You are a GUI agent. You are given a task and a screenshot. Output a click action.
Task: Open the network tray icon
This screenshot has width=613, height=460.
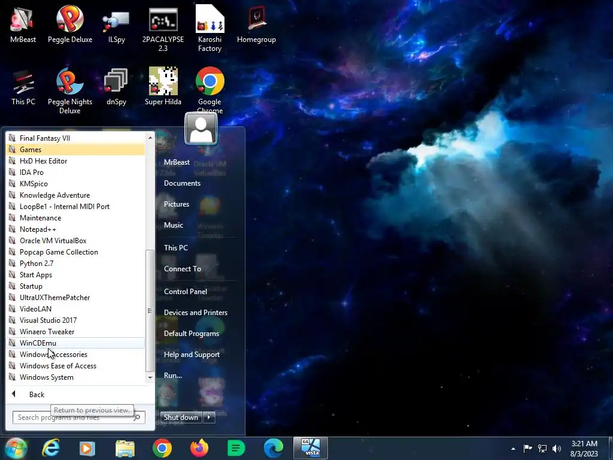[542, 448]
